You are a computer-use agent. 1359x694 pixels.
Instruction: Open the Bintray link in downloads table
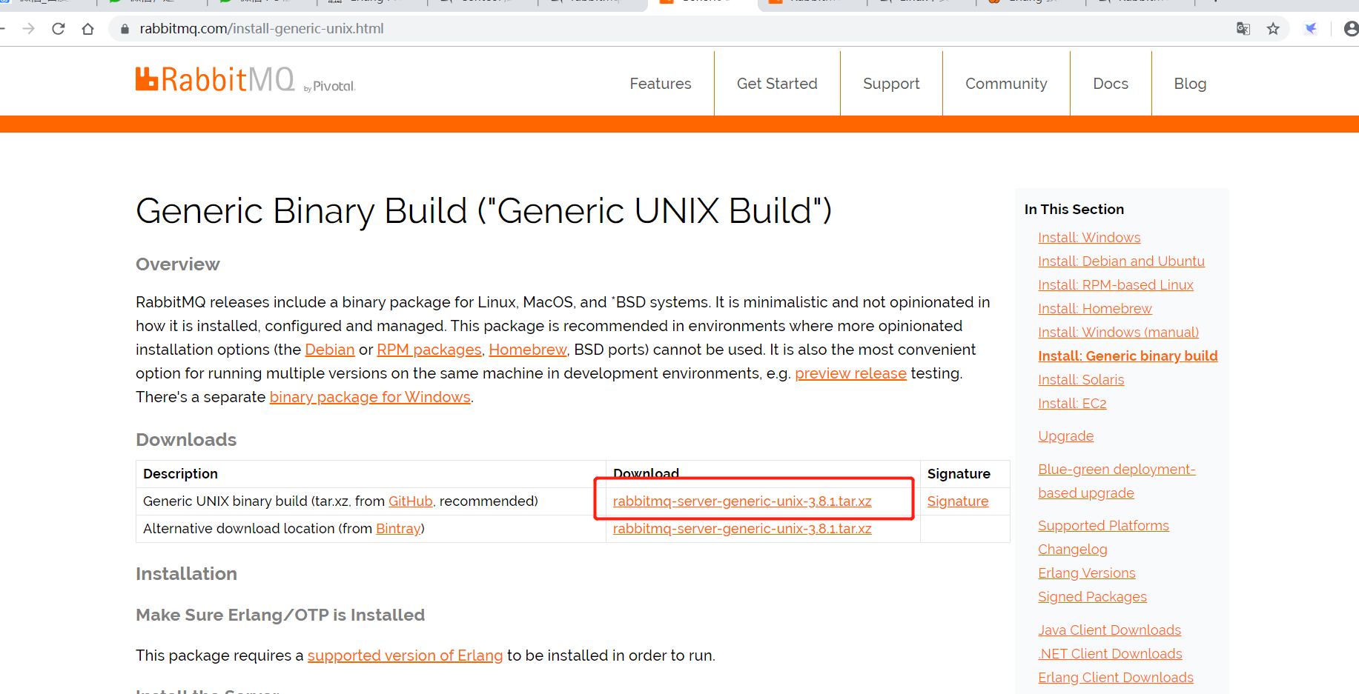(398, 529)
